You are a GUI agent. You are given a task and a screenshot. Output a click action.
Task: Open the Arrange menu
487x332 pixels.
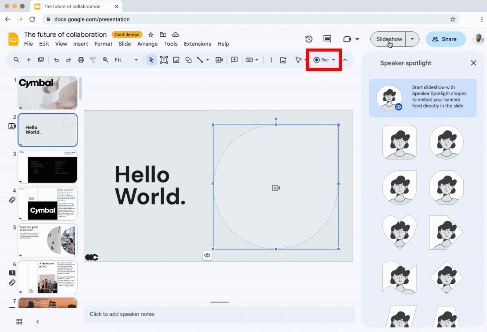tap(148, 44)
